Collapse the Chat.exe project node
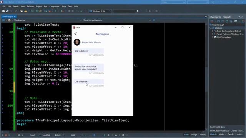The width and height of the screenshot is (246, 138). (211, 28)
